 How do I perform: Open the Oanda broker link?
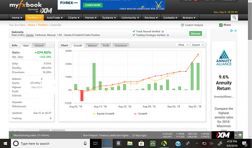tap(29, 35)
